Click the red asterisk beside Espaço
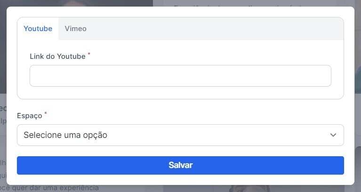 (x=46, y=113)
